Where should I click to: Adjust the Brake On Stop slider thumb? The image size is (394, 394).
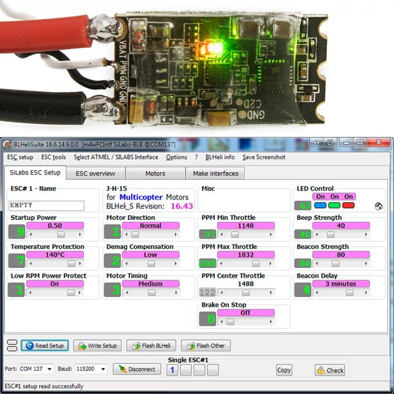[x=230, y=322]
